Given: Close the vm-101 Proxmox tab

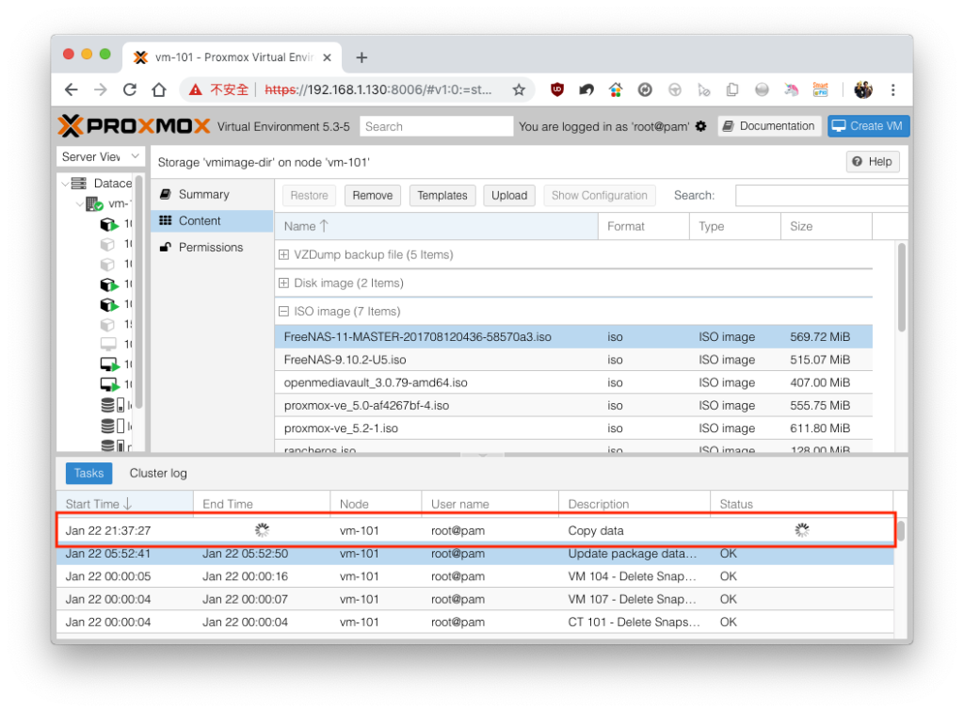Looking at the screenshot, I should tap(327, 57).
